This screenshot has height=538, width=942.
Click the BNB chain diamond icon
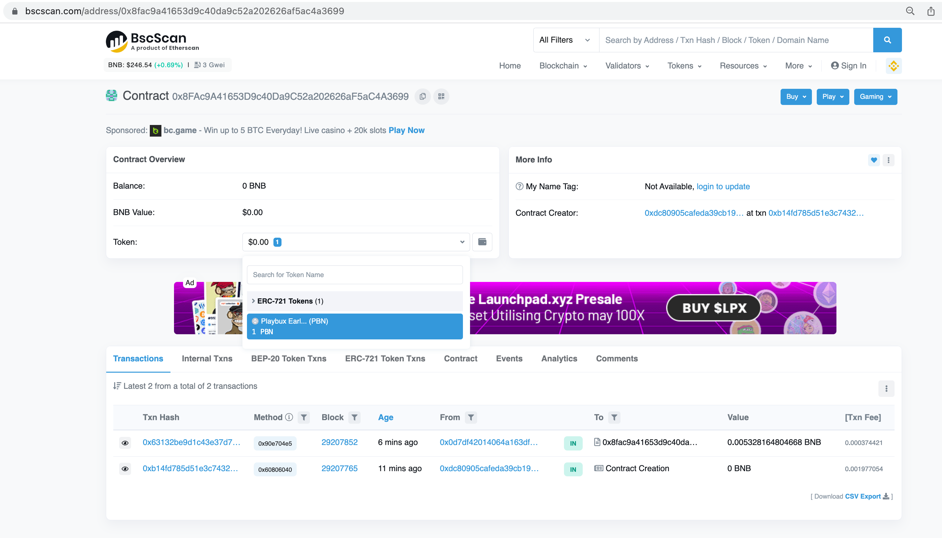coord(893,66)
